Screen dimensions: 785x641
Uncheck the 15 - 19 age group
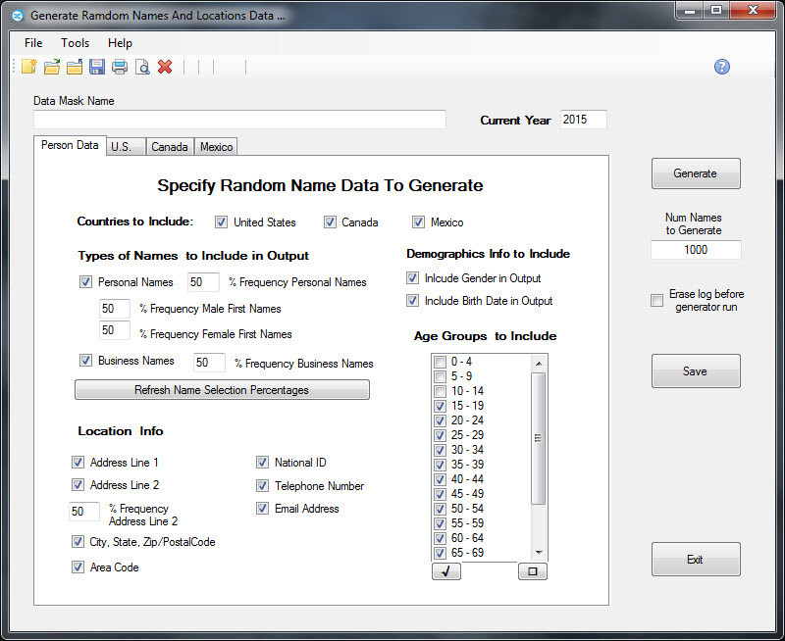pos(440,406)
